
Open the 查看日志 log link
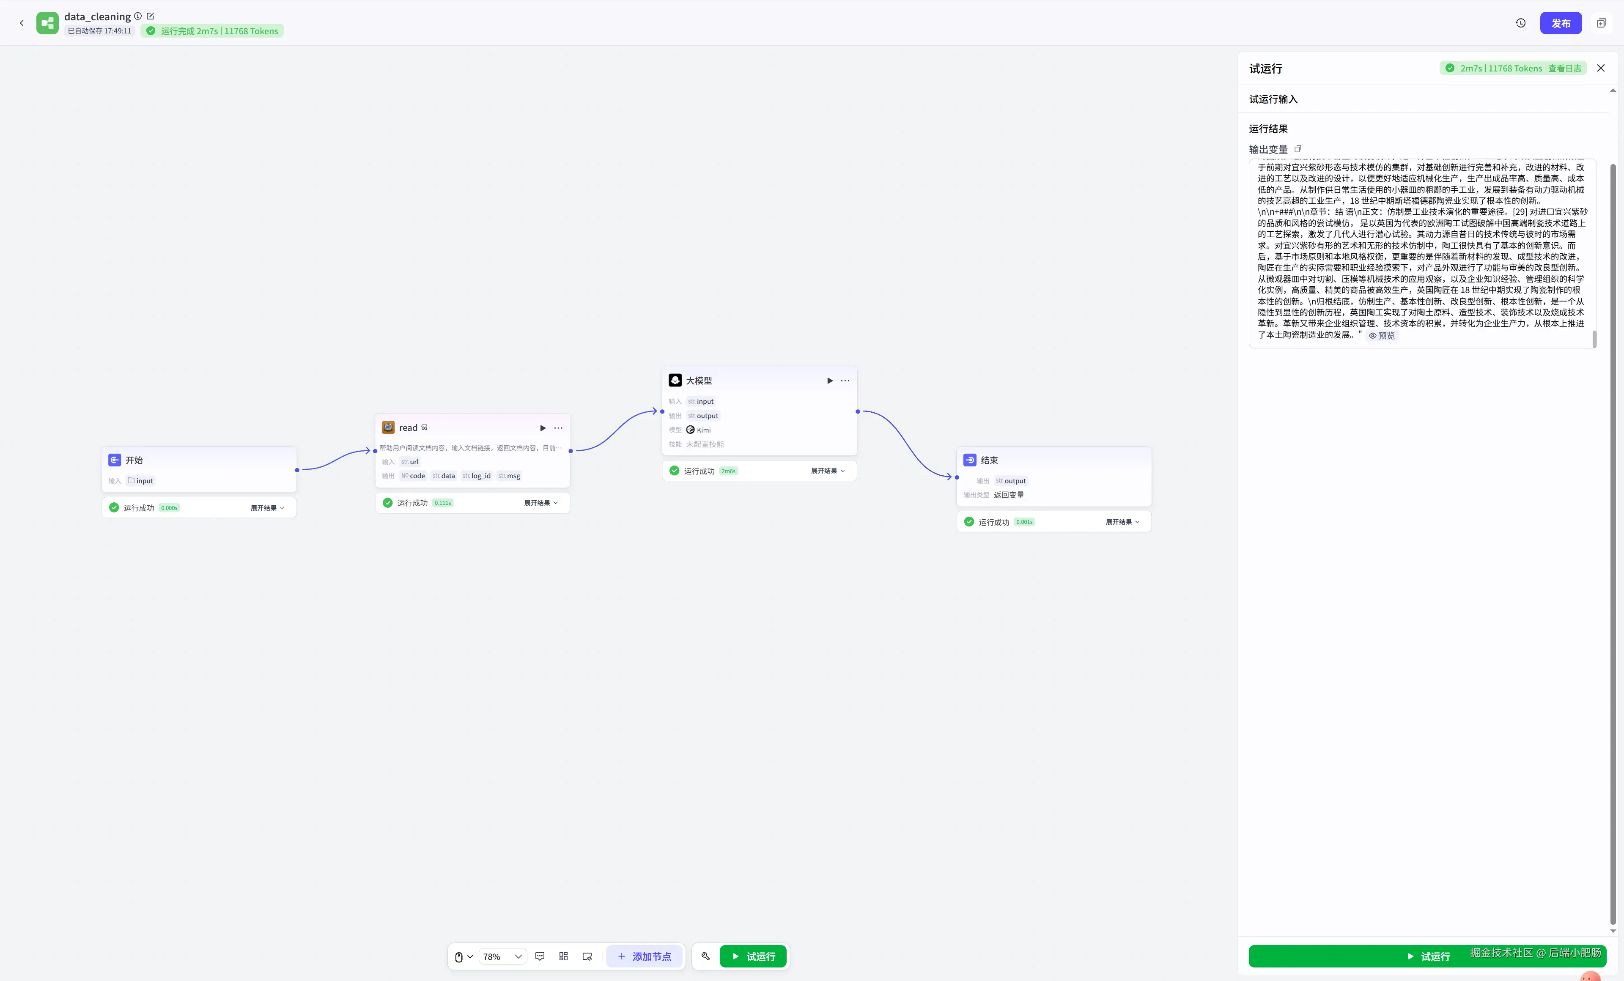tap(1564, 69)
